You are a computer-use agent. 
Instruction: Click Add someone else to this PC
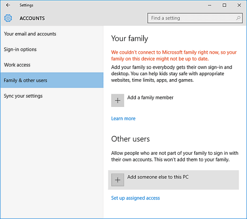[174, 180]
